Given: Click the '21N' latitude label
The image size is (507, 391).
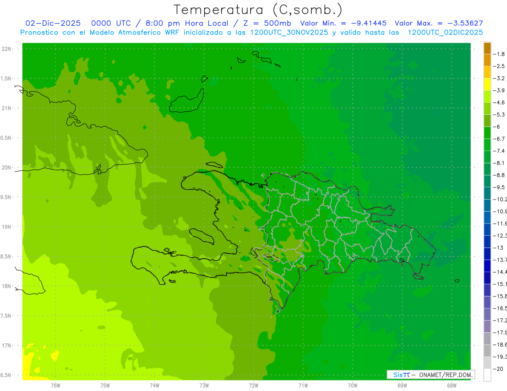Looking at the screenshot, I should pos(6,108).
